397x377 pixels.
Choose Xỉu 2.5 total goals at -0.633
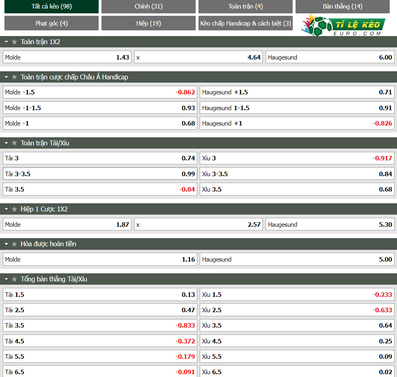[x=297, y=310]
